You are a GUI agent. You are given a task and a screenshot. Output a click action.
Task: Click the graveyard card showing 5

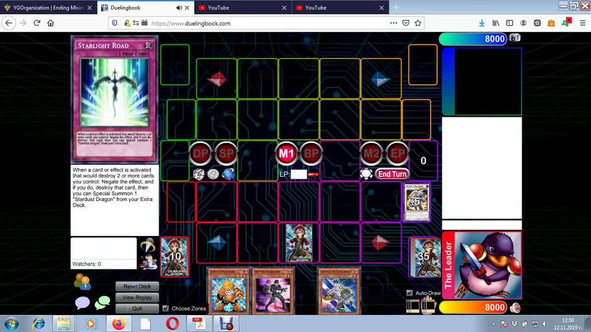(x=416, y=202)
